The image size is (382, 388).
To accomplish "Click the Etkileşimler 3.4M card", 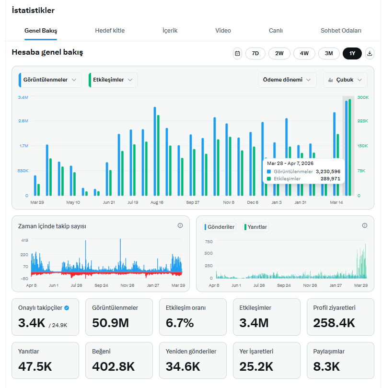I will coord(266,317).
